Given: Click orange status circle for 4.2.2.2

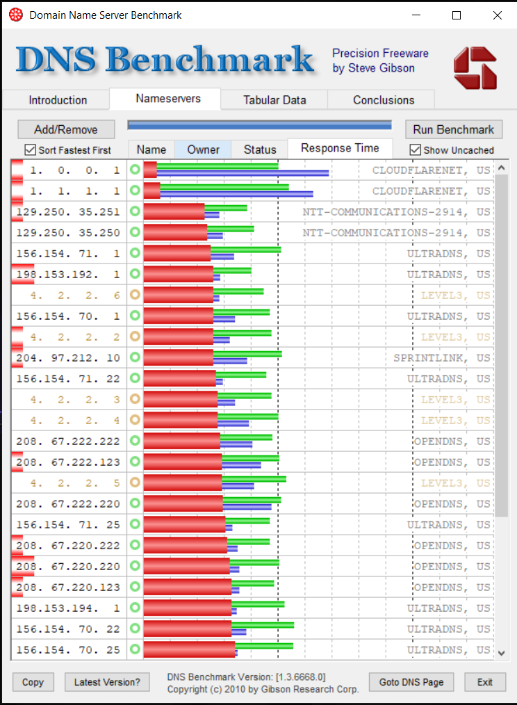Looking at the screenshot, I should (135, 337).
